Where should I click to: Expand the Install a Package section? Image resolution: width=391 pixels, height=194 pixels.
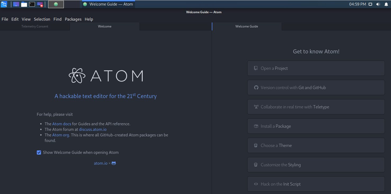(316, 126)
